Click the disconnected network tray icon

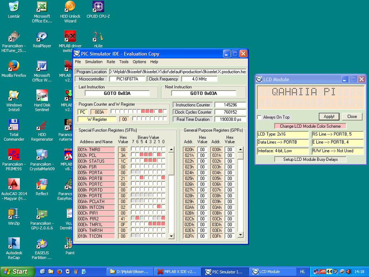point(316,272)
